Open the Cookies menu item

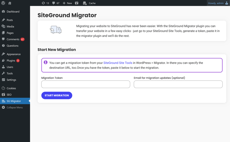pyautogui.click(x=15, y=88)
